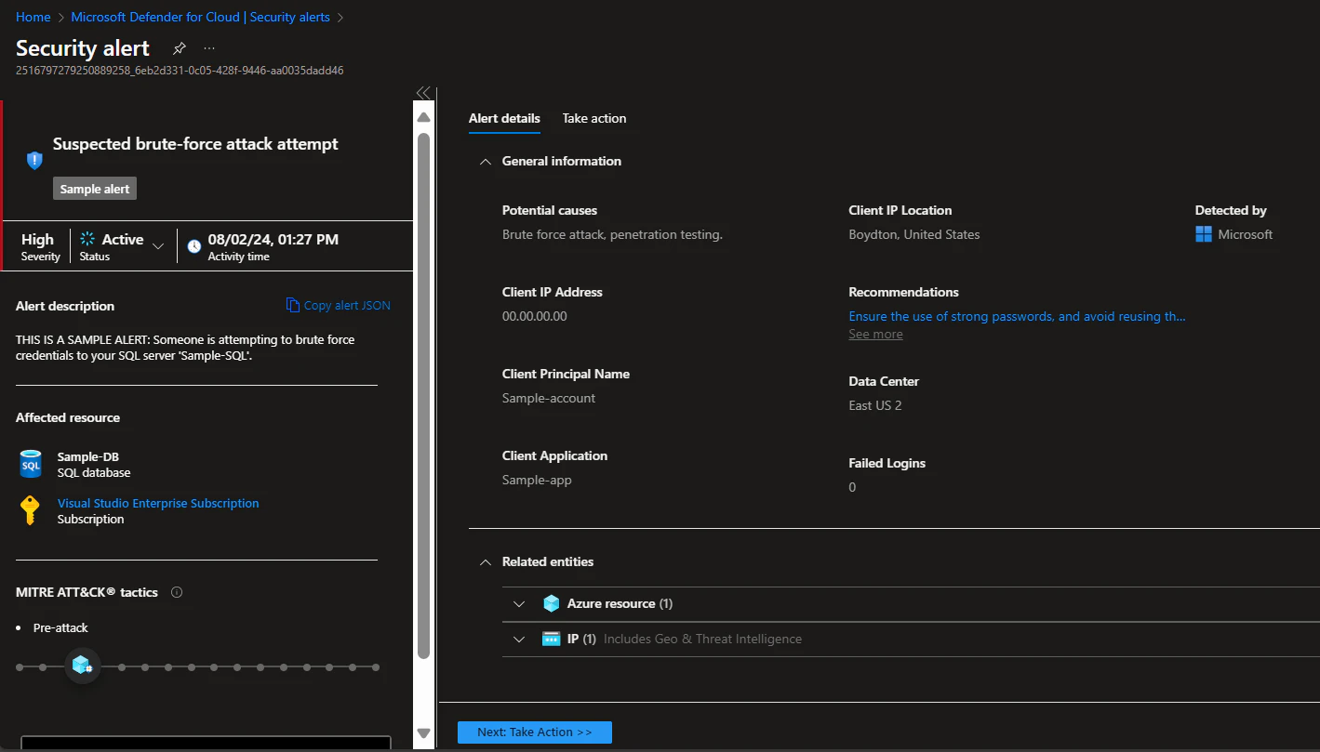The width and height of the screenshot is (1320, 752).
Task: Click the activity time clock icon
Action: coord(194,246)
